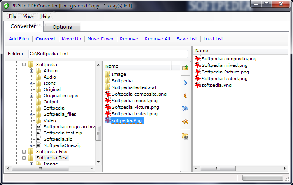Open the File menu
The height and width of the screenshot is (185, 293).
coord(12,16)
